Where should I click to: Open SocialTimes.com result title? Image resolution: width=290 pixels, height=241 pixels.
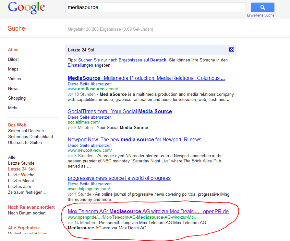(x=120, y=112)
